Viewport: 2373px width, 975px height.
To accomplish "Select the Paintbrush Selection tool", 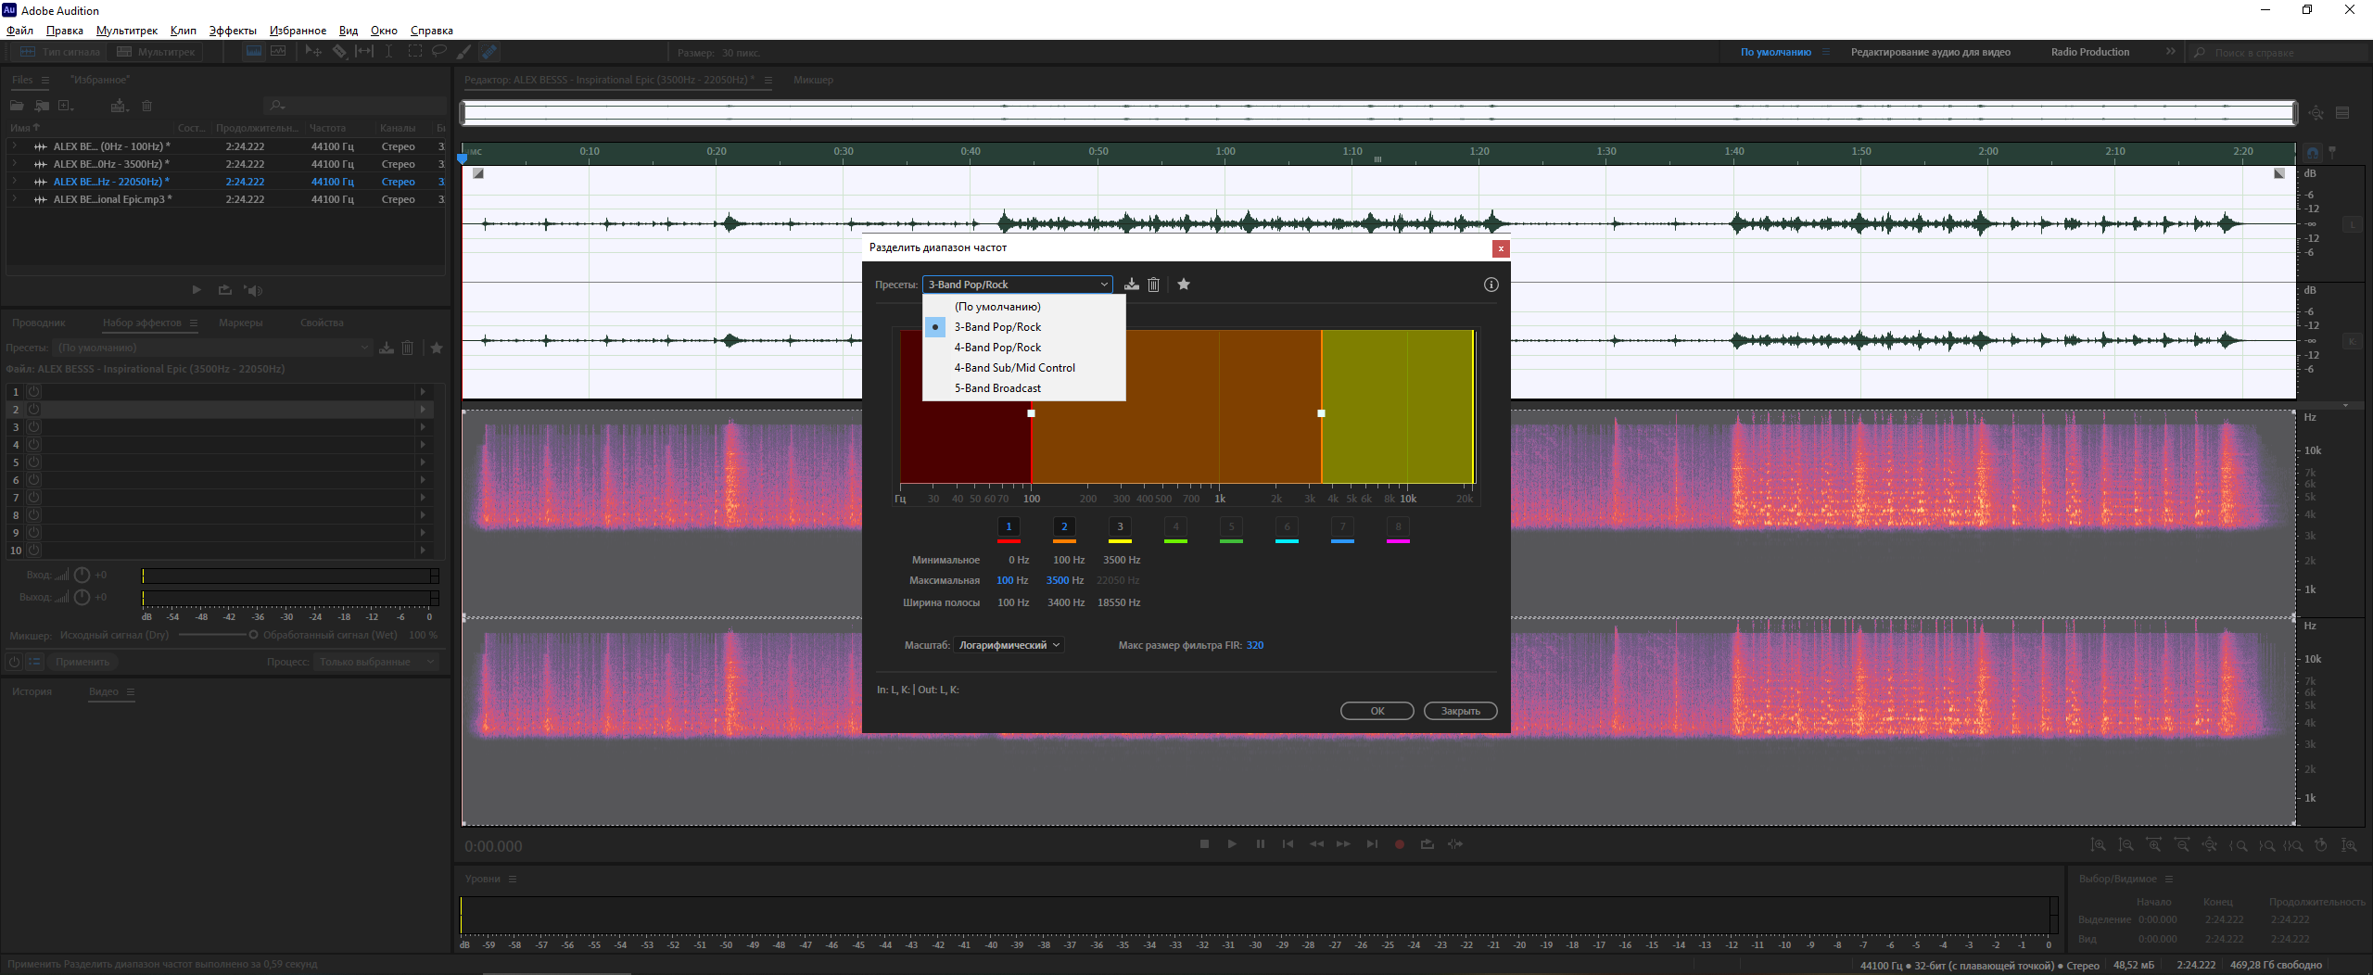I will 464,52.
